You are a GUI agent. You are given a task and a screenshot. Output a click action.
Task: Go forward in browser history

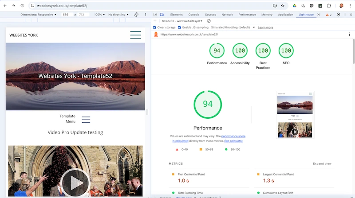point(13,6)
